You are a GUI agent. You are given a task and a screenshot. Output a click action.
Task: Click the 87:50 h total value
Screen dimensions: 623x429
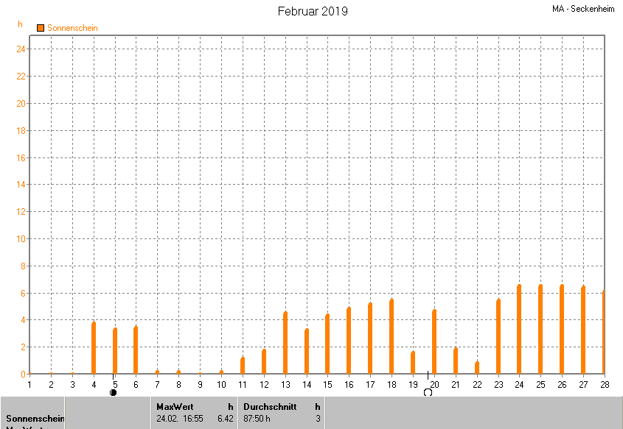[x=257, y=418]
